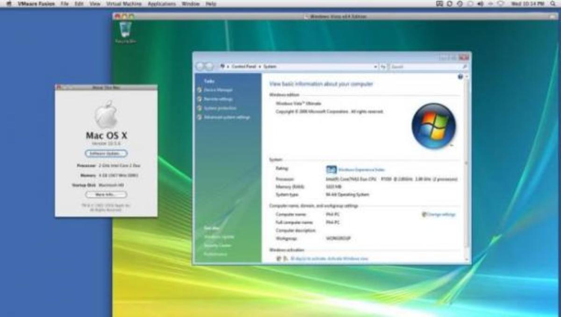Click the Memory value in About This Mac
Screen dimensions: 561x317
(119, 176)
